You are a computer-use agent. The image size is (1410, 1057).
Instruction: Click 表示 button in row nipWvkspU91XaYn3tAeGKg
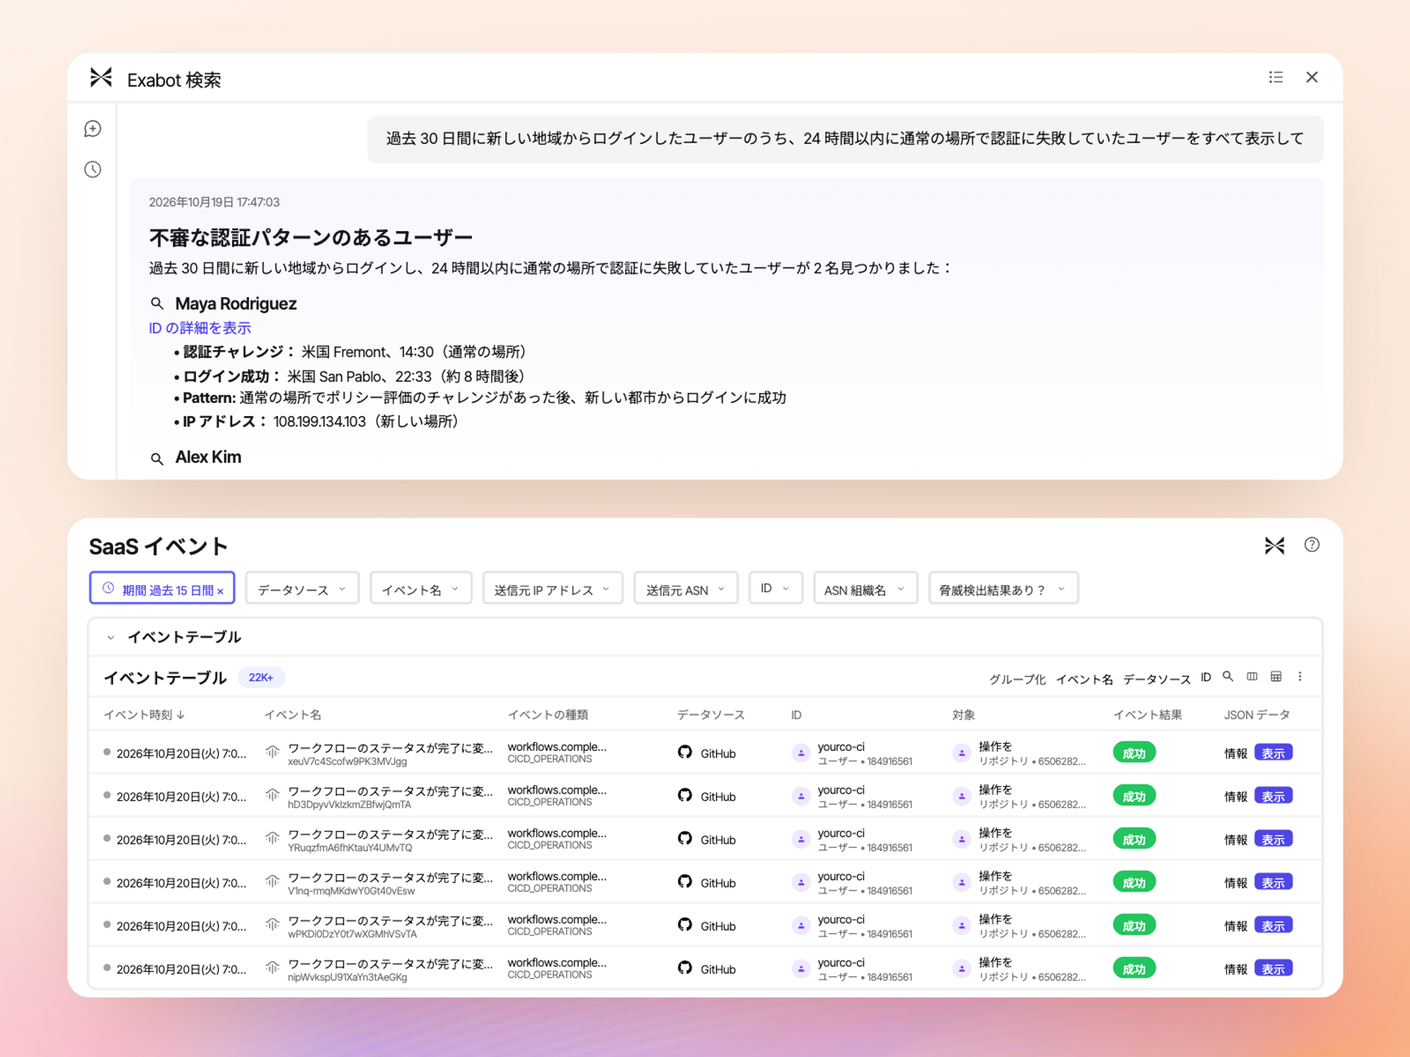[1273, 969]
